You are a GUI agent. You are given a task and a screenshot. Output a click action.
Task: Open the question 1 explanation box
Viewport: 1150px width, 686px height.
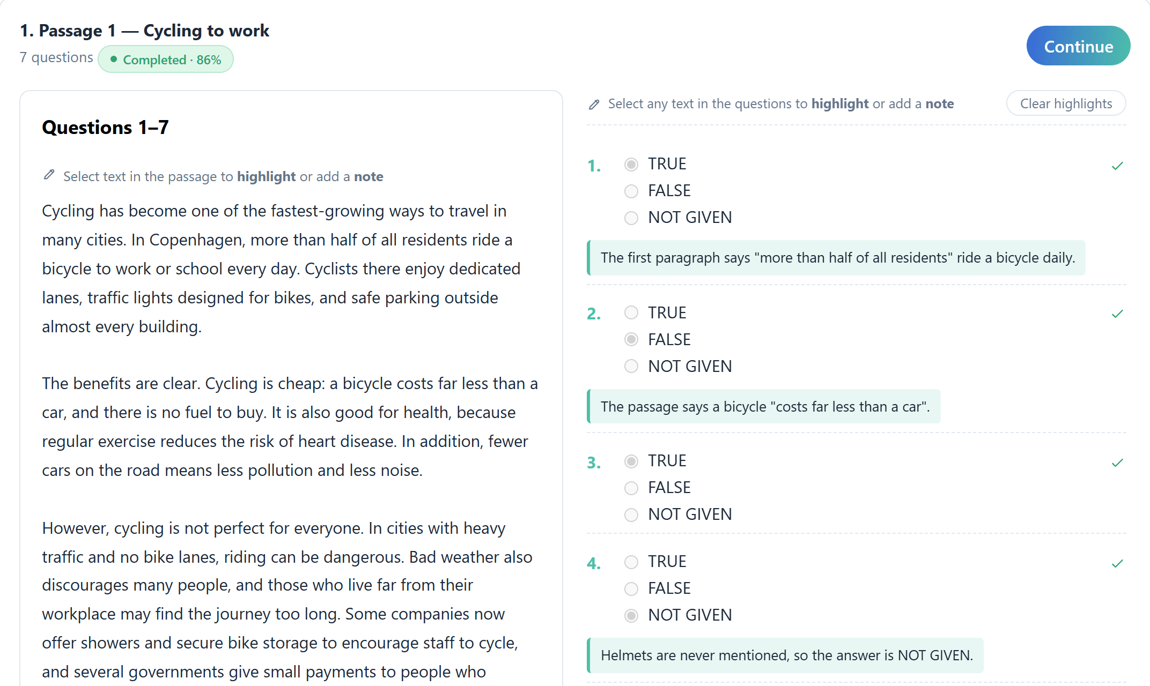(837, 258)
